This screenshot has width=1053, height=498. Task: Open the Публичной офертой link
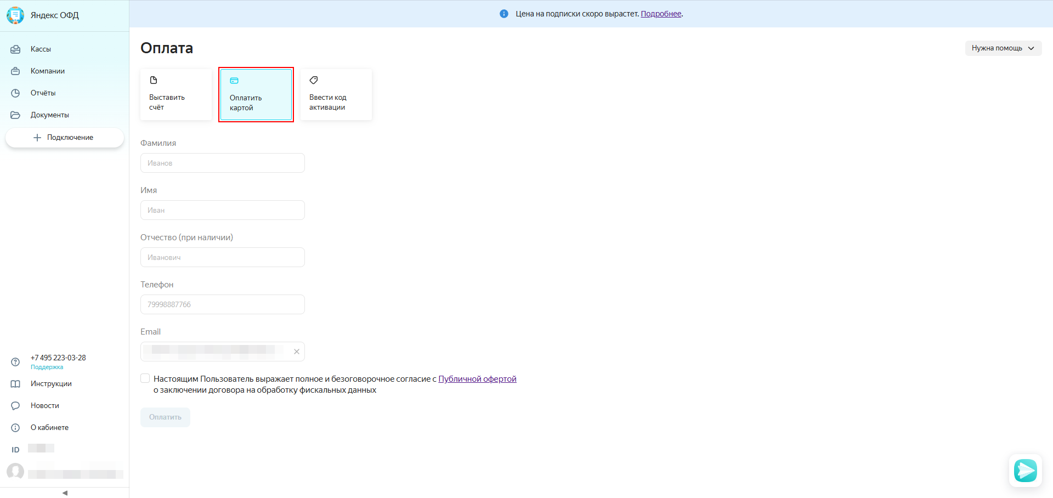pos(477,379)
